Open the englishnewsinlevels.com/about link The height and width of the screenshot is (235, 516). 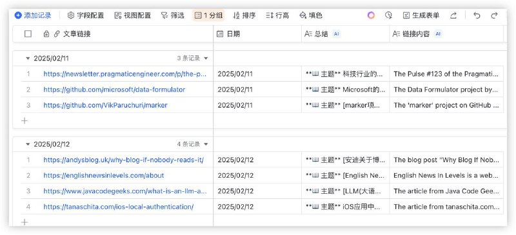tap(104, 176)
